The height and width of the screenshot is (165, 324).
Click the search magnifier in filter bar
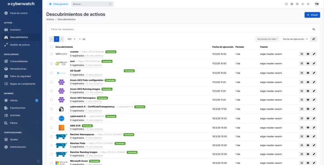314,29
